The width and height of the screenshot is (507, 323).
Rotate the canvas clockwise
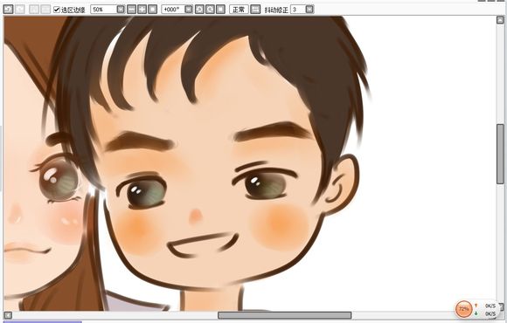point(210,10)
